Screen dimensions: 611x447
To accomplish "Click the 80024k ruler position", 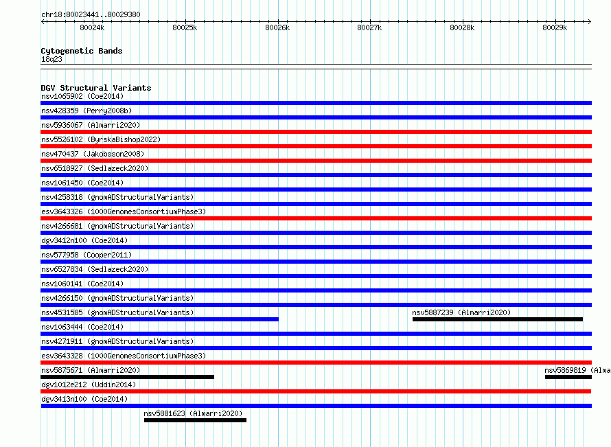I will tap(92, 27).
